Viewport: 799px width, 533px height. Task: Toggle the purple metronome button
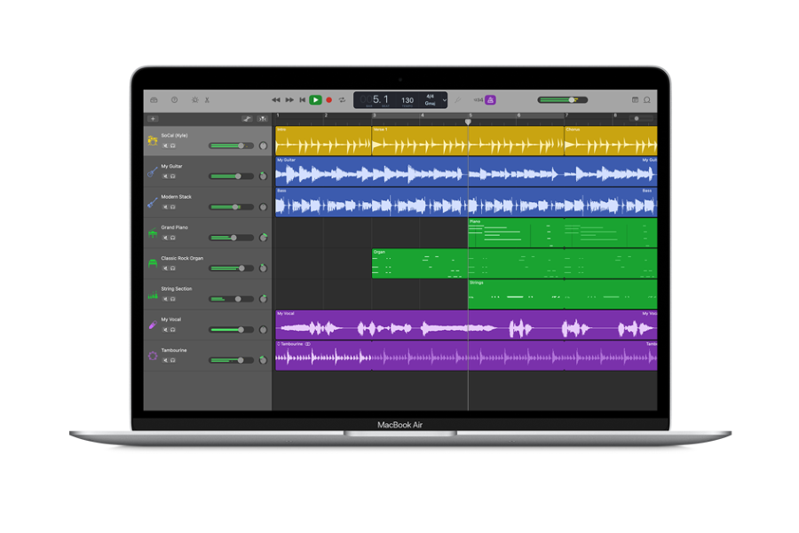(490, 100)
